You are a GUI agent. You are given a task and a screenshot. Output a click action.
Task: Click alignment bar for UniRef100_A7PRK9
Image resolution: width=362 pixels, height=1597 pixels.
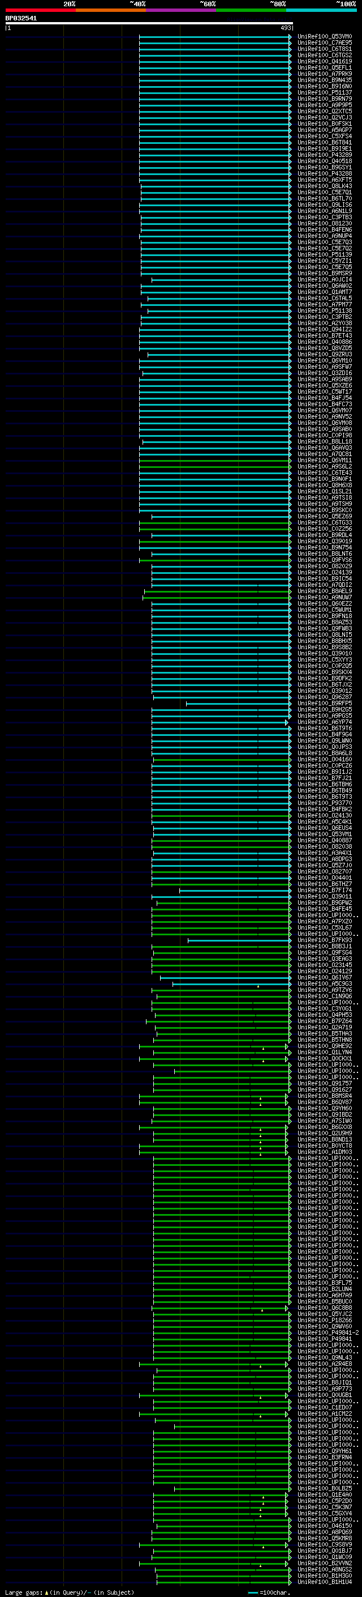pyautogui.click(x=215, y=74)
